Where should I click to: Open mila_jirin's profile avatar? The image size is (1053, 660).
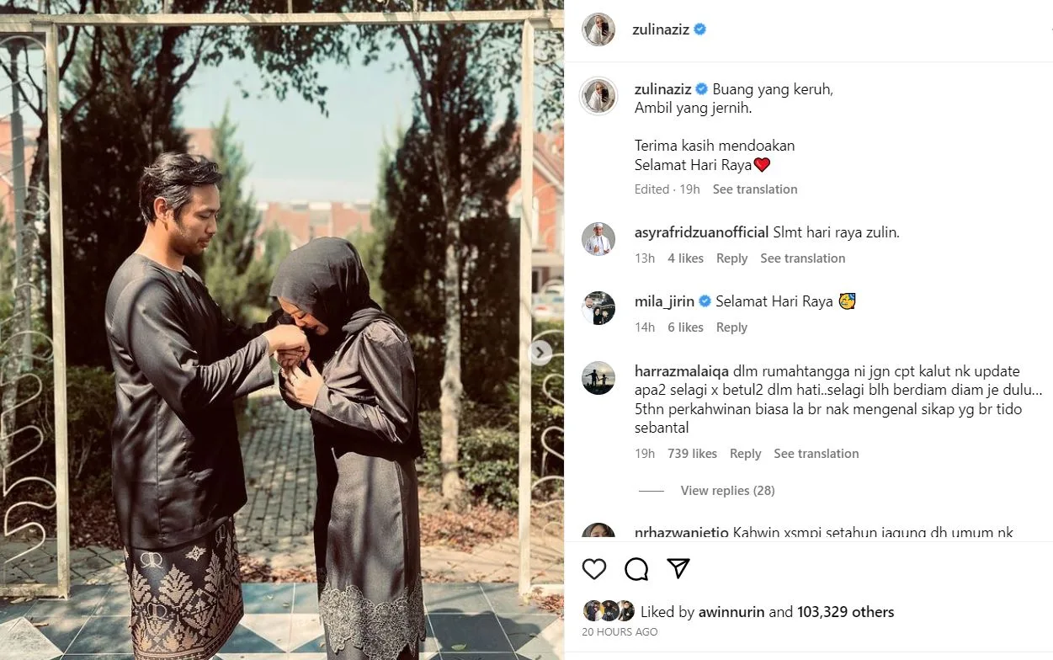tap(598, 308)
